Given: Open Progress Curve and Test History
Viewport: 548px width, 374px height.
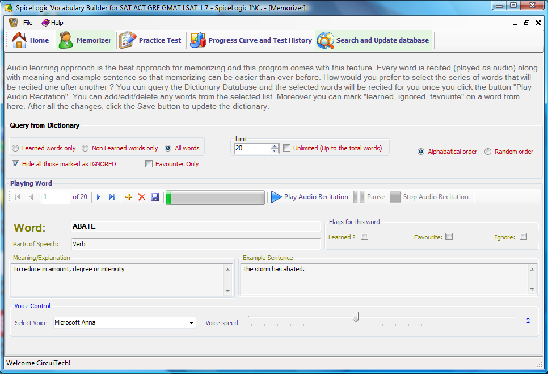Looking at the screenshot, I should pos(251,40).
